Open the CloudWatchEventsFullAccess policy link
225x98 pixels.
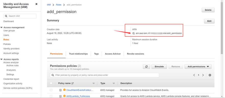pyautogui.click(x=80, y=90)
